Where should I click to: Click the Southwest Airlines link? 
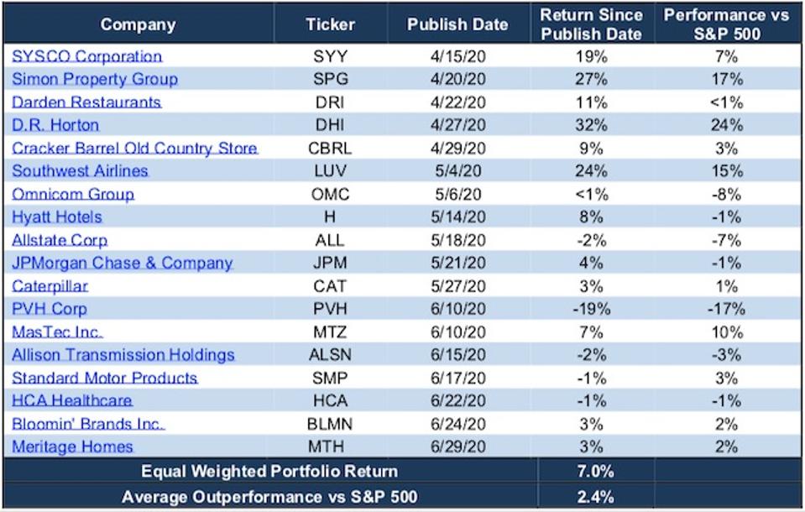pos(80,171)
